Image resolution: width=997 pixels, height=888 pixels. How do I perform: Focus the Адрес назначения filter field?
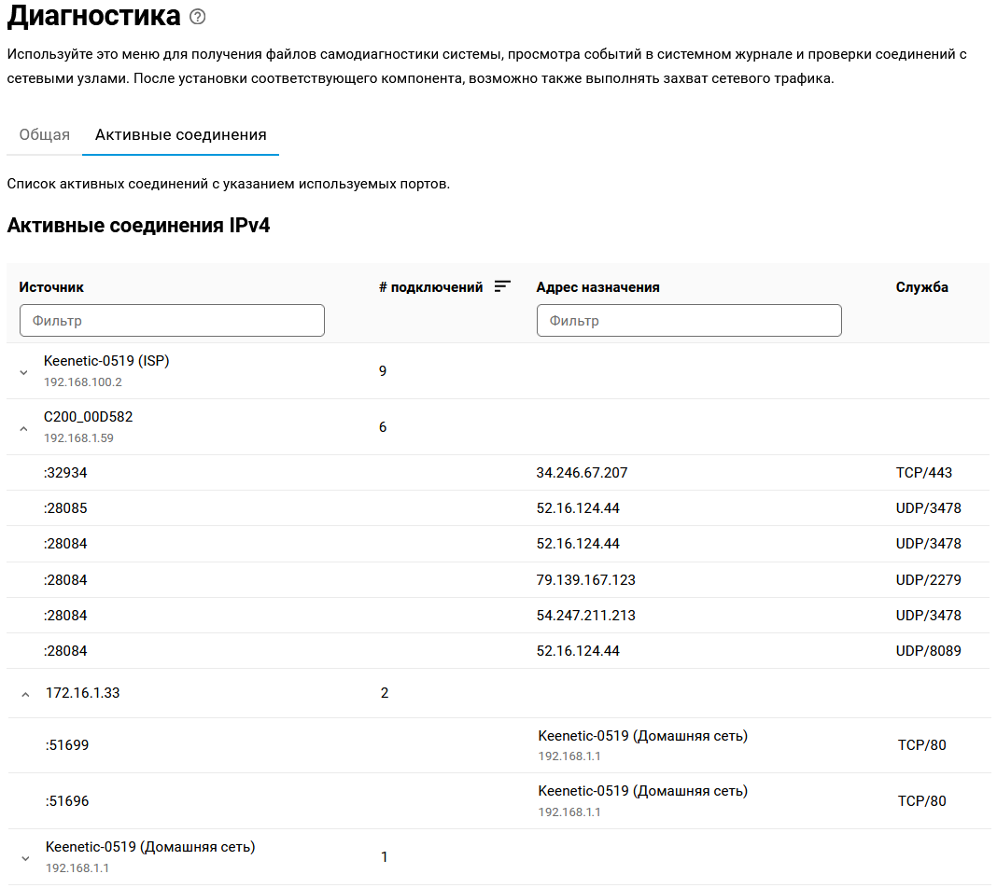coord(689,320)
